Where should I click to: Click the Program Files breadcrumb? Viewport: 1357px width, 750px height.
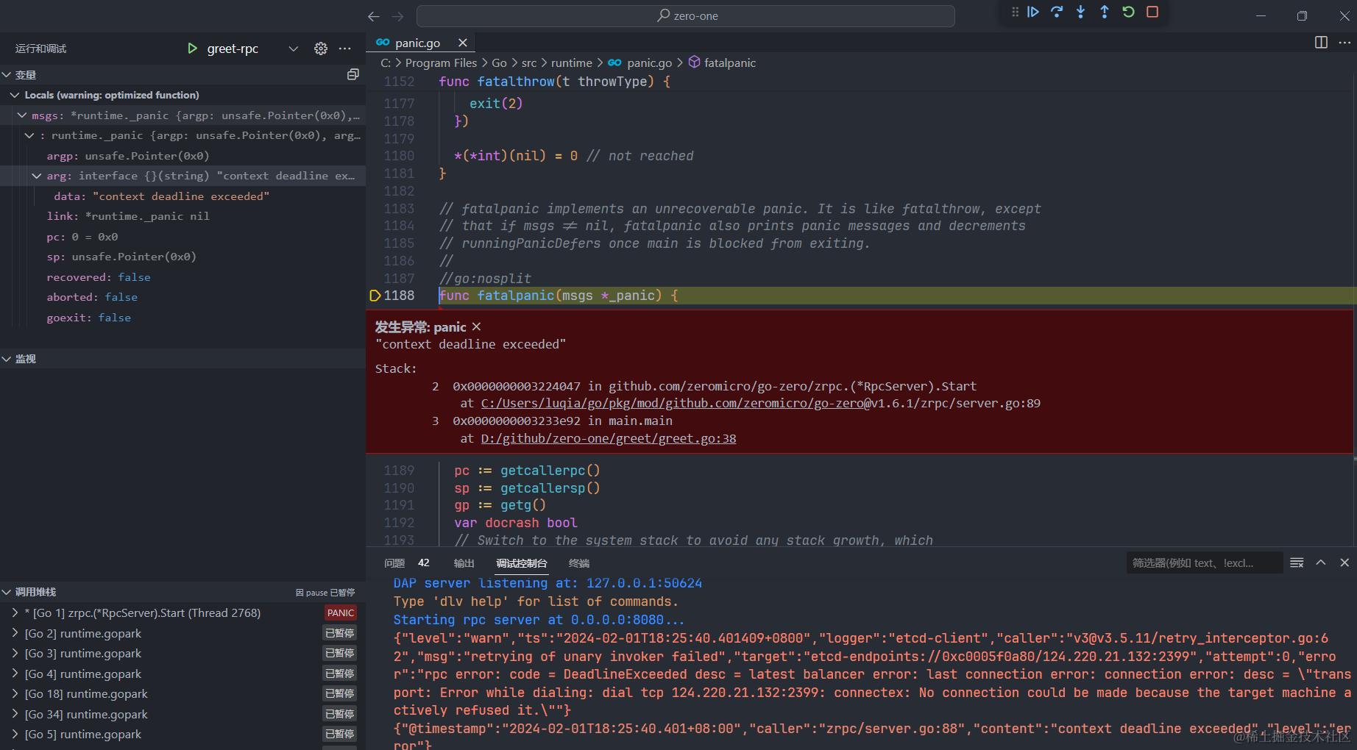441,63
